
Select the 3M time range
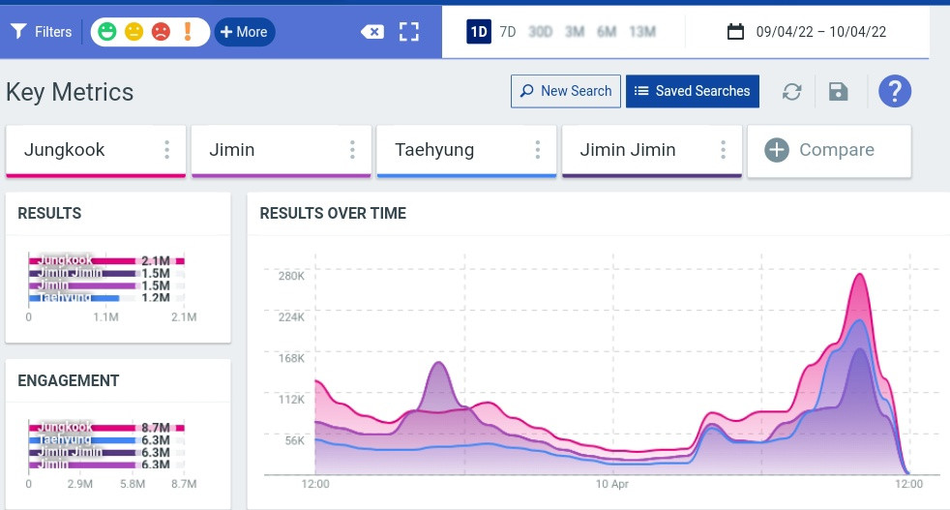tap(575, 32)
